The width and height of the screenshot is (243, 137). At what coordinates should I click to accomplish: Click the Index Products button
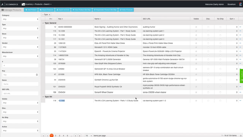(x=126, y=10)
